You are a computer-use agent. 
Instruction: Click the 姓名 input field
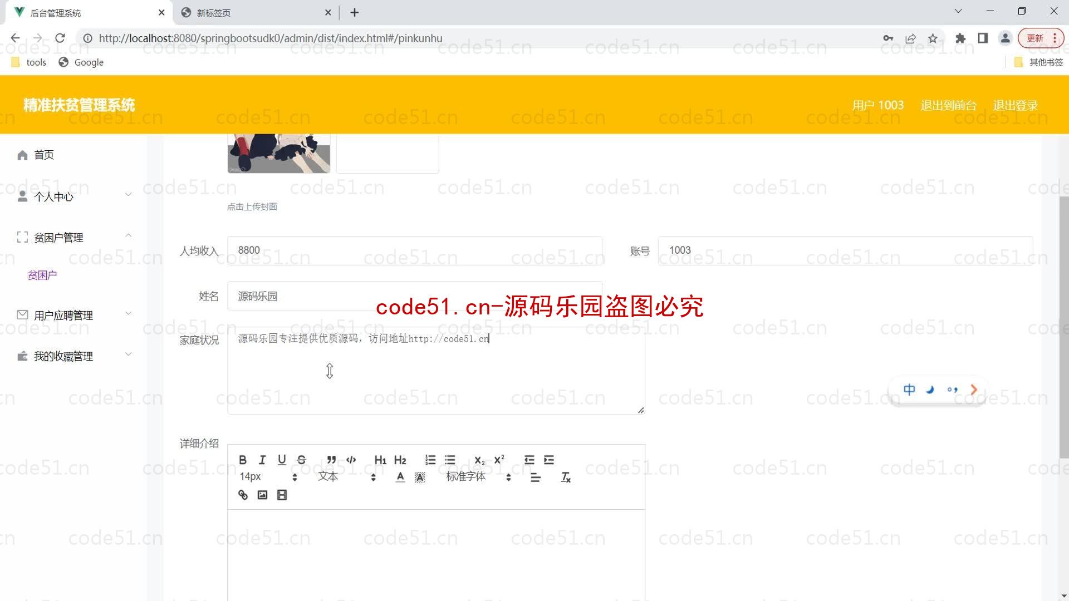pyautogui.click(x=415, y=295)
